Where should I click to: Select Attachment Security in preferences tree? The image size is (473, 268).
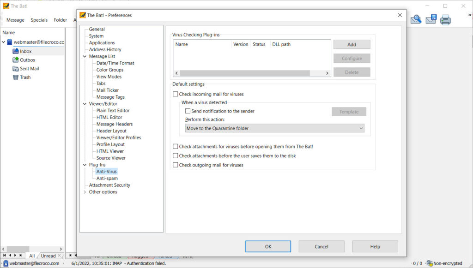109,185
